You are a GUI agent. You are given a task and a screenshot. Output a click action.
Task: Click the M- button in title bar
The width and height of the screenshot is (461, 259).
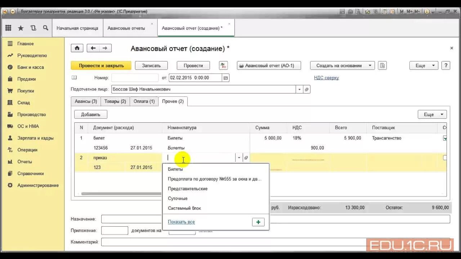[x=417, y=12]
